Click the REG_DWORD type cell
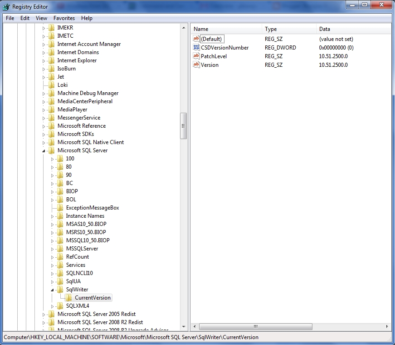Viewport: 395px width, 345px height. pos(280,48)
